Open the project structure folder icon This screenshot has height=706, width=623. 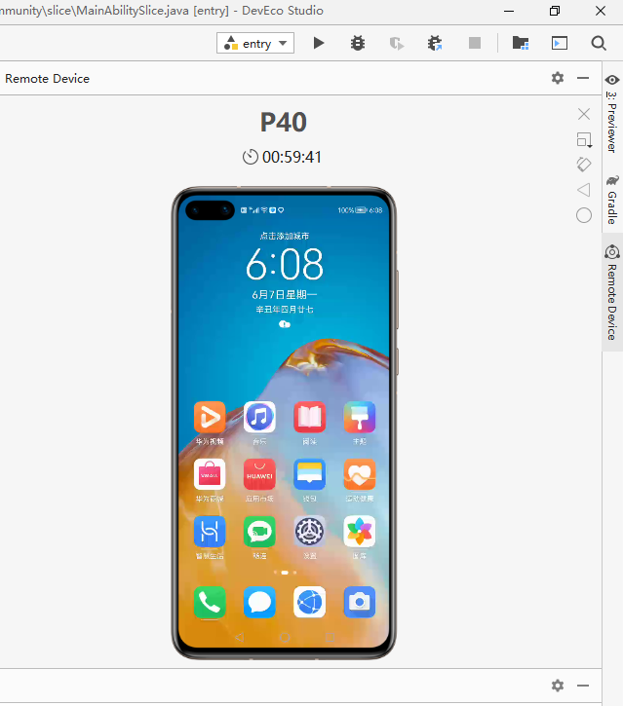pos(521,43)
